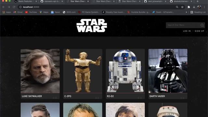Screen dimensions: 208x117
Task: Click the SIGN UP link
Action: [199, 31]
